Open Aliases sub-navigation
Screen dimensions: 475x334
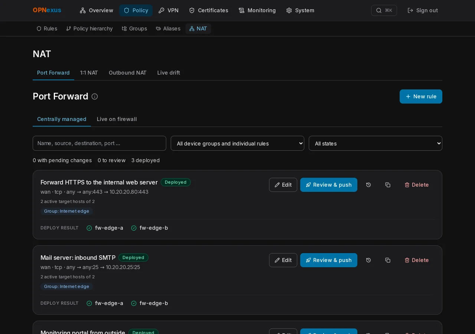click(168, 29)
